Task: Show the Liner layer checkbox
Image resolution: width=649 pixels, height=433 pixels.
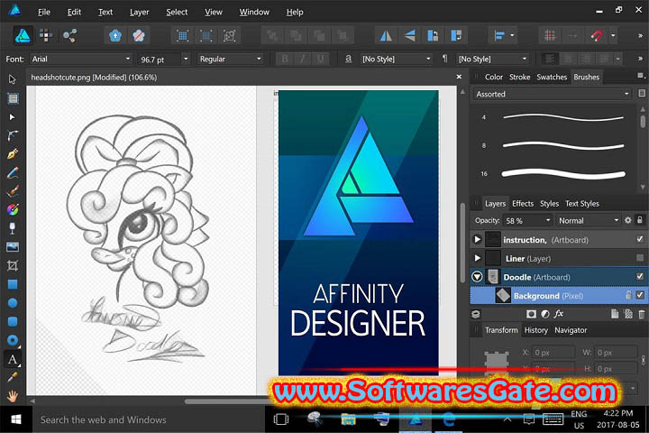Action: click(x=640, y=258)
